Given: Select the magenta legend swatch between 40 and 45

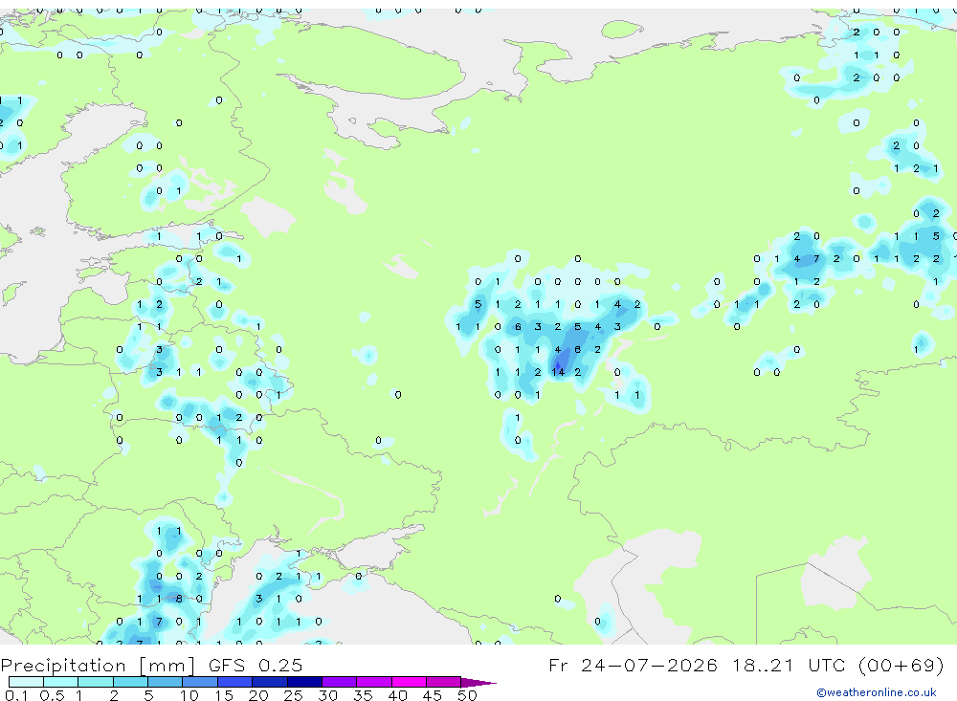Looking at the screenshot, I should tap(409, 682).
